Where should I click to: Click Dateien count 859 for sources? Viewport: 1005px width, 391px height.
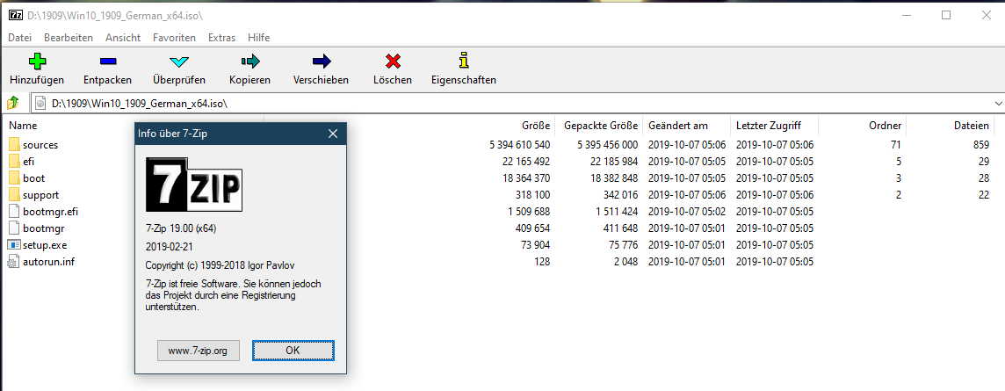pyautogui.click(x=981, y=145)
